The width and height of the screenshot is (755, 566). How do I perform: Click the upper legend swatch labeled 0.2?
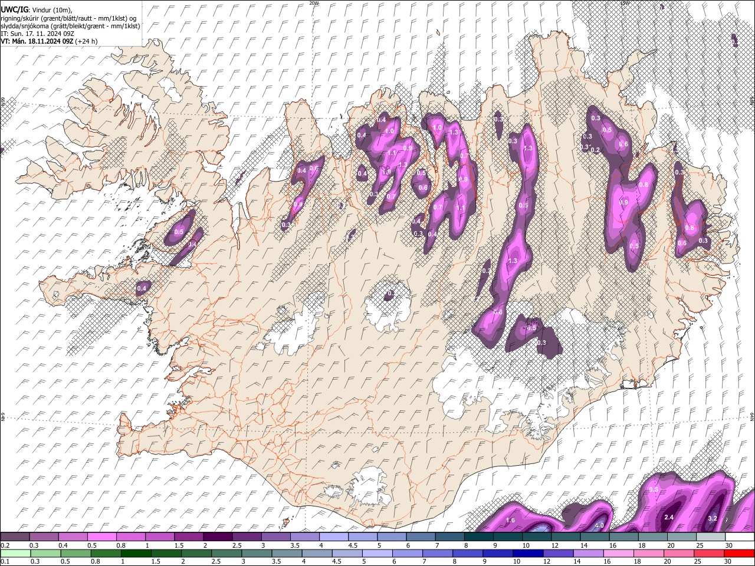coord(15,537)
